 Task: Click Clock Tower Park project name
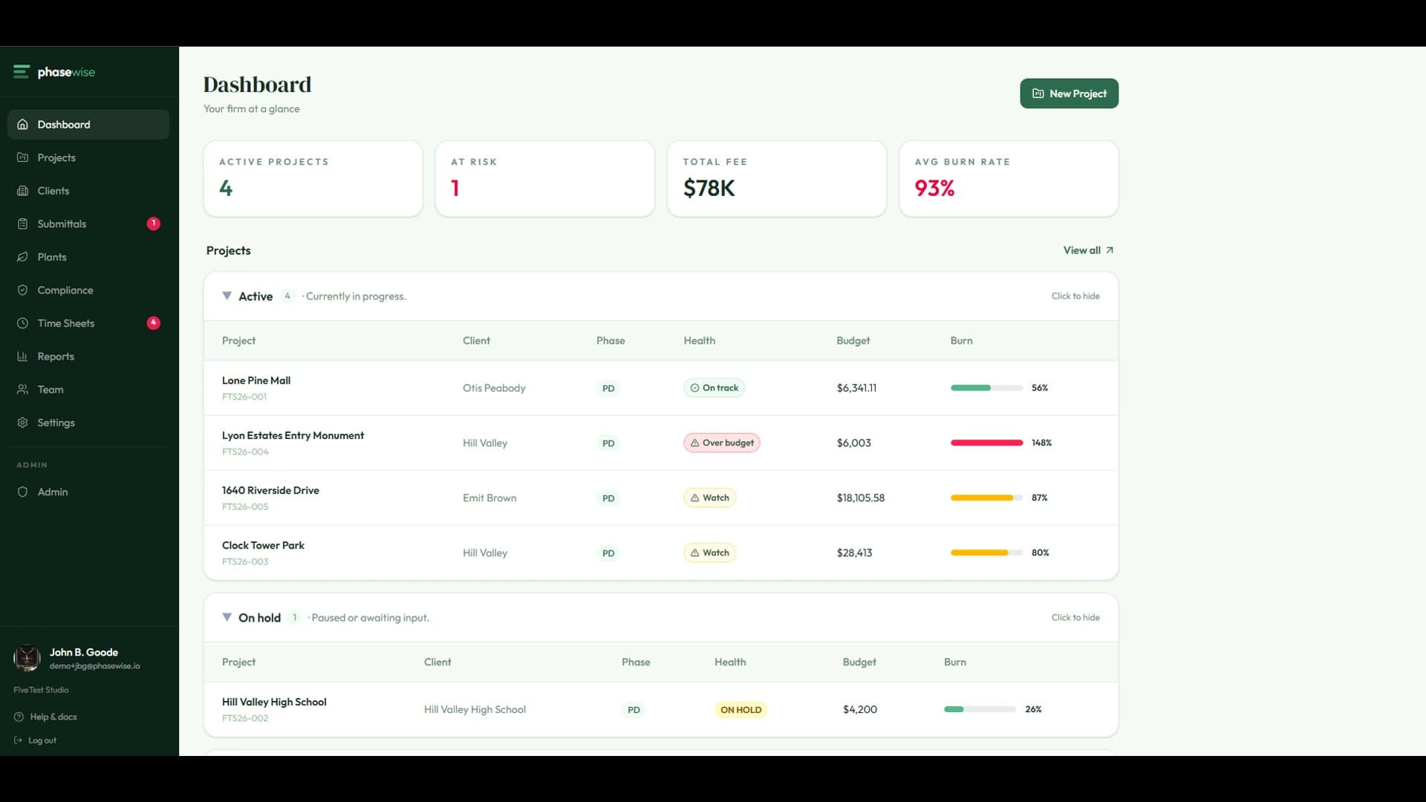[263, 545]
